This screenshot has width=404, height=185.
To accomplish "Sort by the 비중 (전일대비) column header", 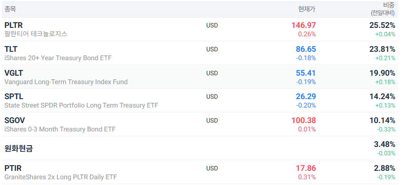I will 382,9.
